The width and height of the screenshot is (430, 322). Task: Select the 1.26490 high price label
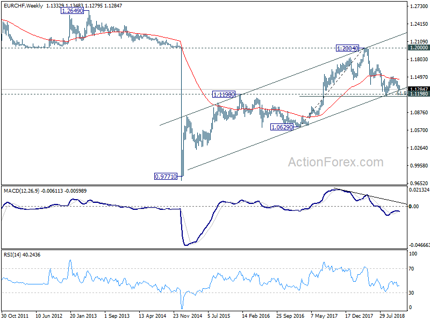tap(72, 11)
